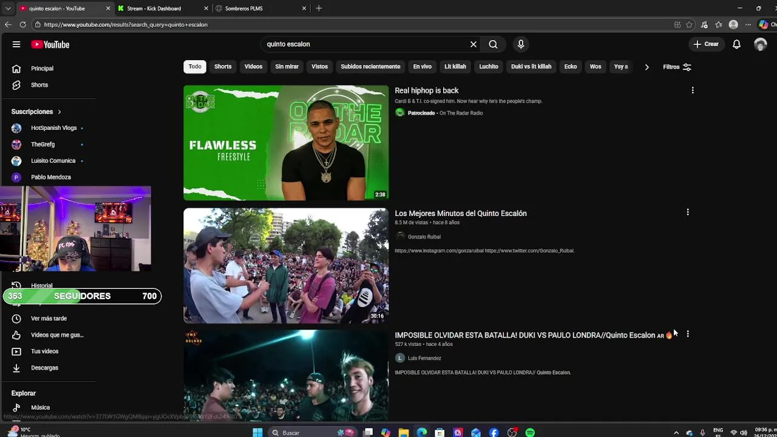Open Spotify from the taskbar

click(530, 432)
